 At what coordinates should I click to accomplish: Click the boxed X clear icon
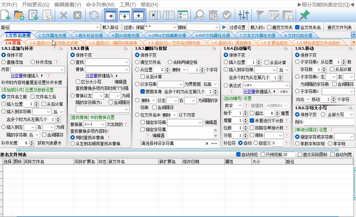click(77, 15)
